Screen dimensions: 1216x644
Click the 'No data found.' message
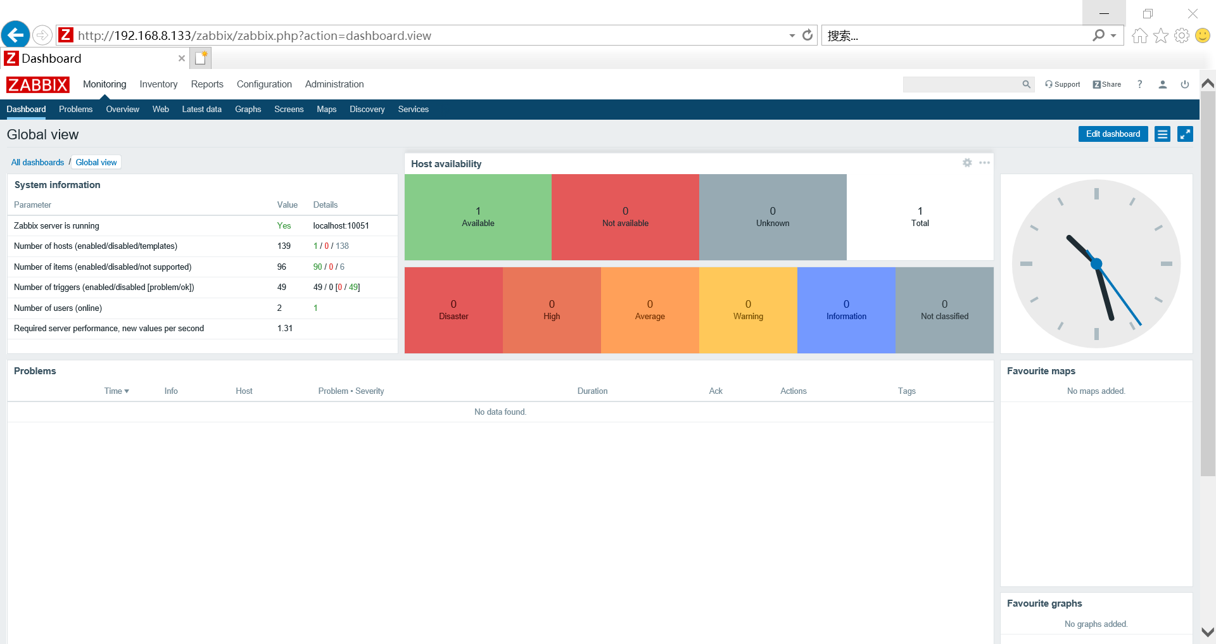click(x=500, y=412)
